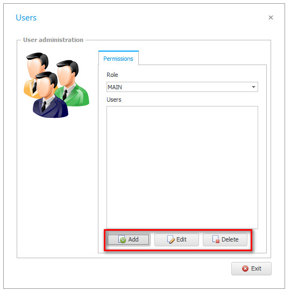Click the red circle icon on Exit
The height and width of the screenshot is (291, 291).
245,268
